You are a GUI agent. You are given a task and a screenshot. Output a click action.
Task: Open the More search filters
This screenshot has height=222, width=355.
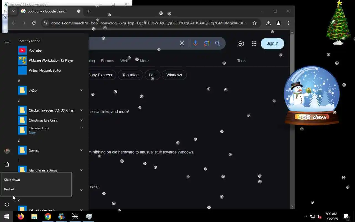(x=142, y=61)
